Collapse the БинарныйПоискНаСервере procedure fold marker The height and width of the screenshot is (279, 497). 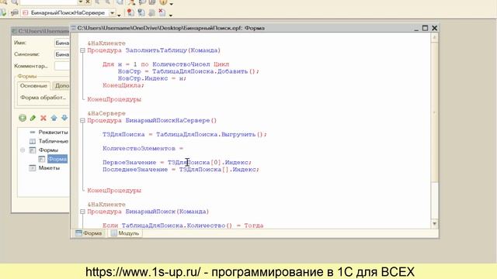(x=82, y=121)
